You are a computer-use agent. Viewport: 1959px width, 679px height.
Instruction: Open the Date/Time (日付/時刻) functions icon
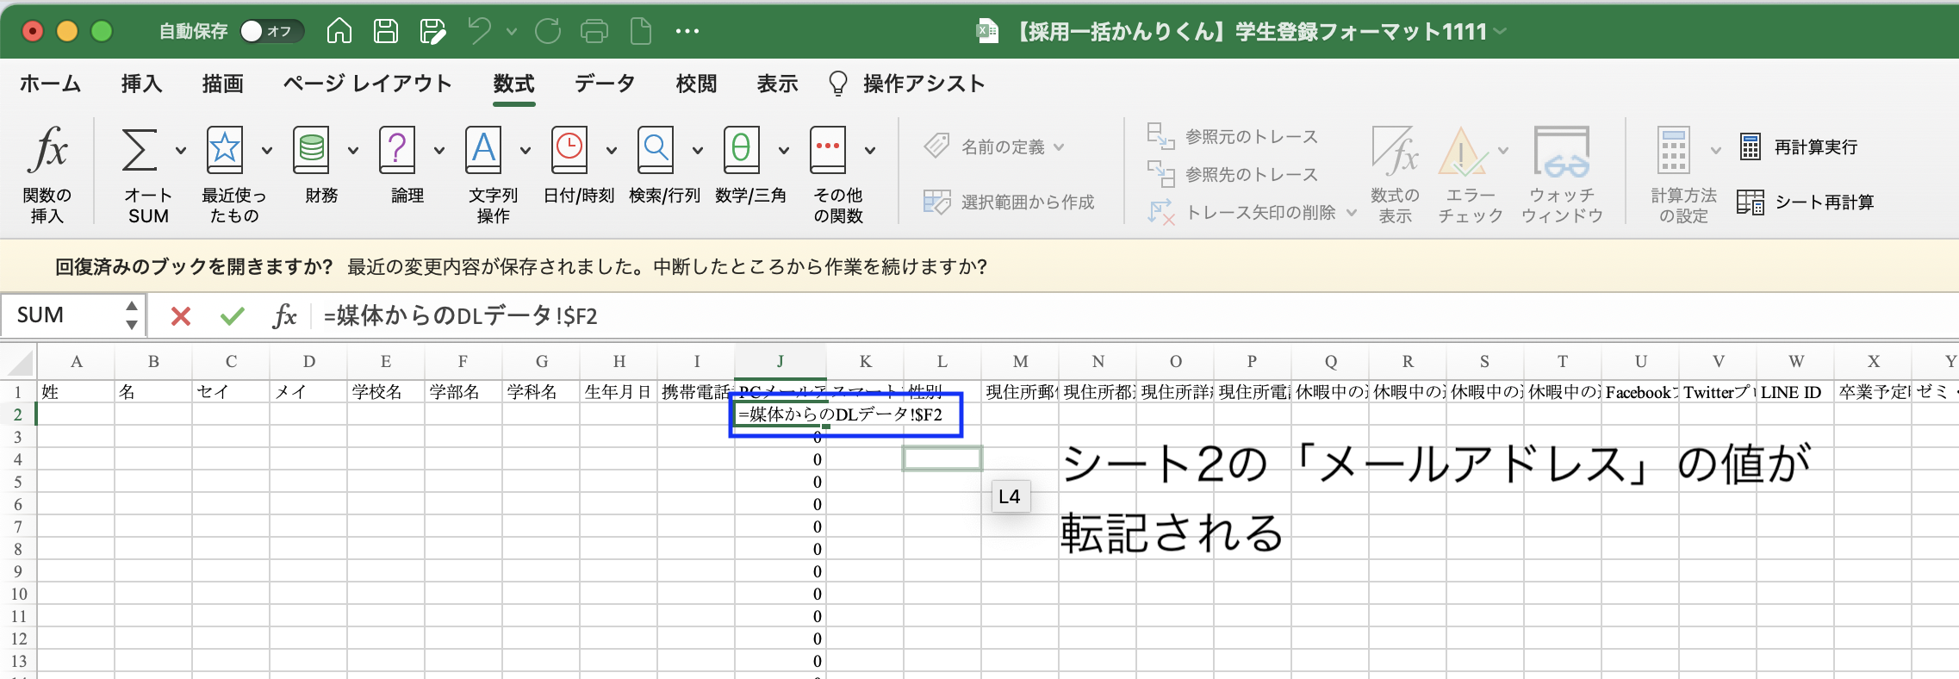(x=569, y=151)
